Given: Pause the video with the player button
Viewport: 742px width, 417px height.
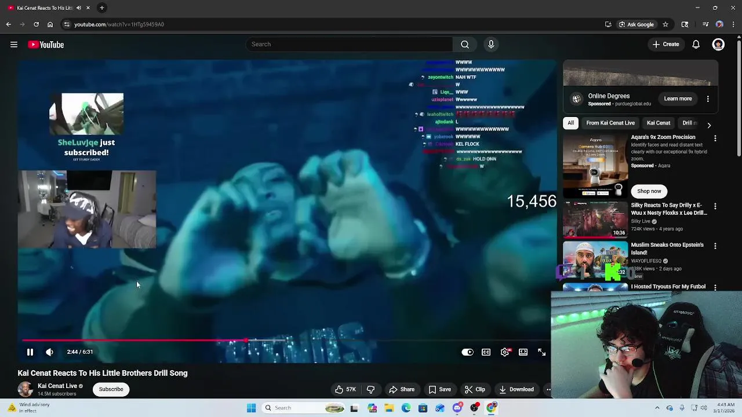Looking at the screenshot, I should 30,352.
